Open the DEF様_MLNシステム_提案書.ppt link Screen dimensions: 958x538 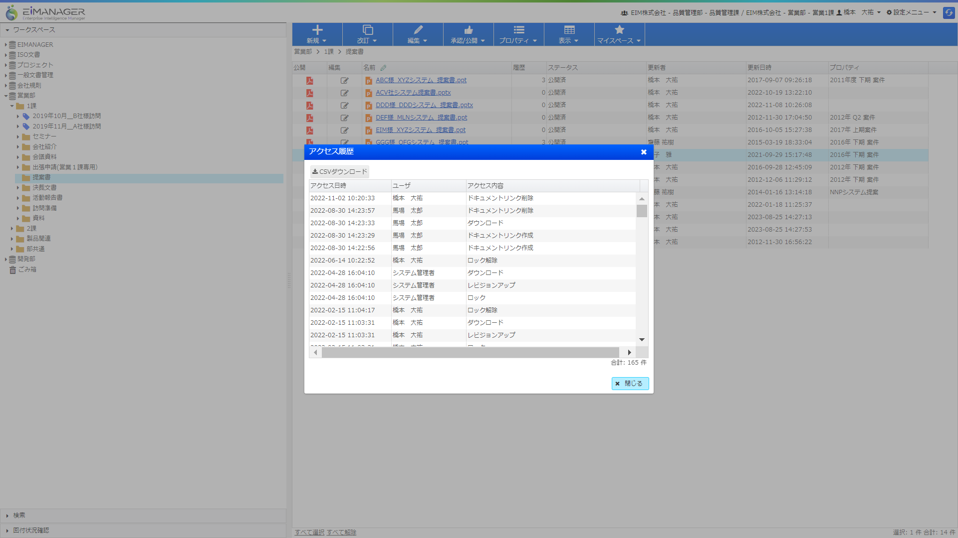pyautogui.click(x=422, y=118)
